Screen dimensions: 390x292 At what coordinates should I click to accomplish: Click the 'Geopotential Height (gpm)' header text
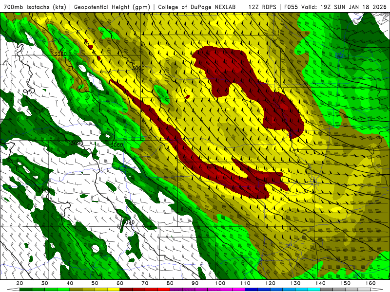pyautogui.click(x=112, y=7)
